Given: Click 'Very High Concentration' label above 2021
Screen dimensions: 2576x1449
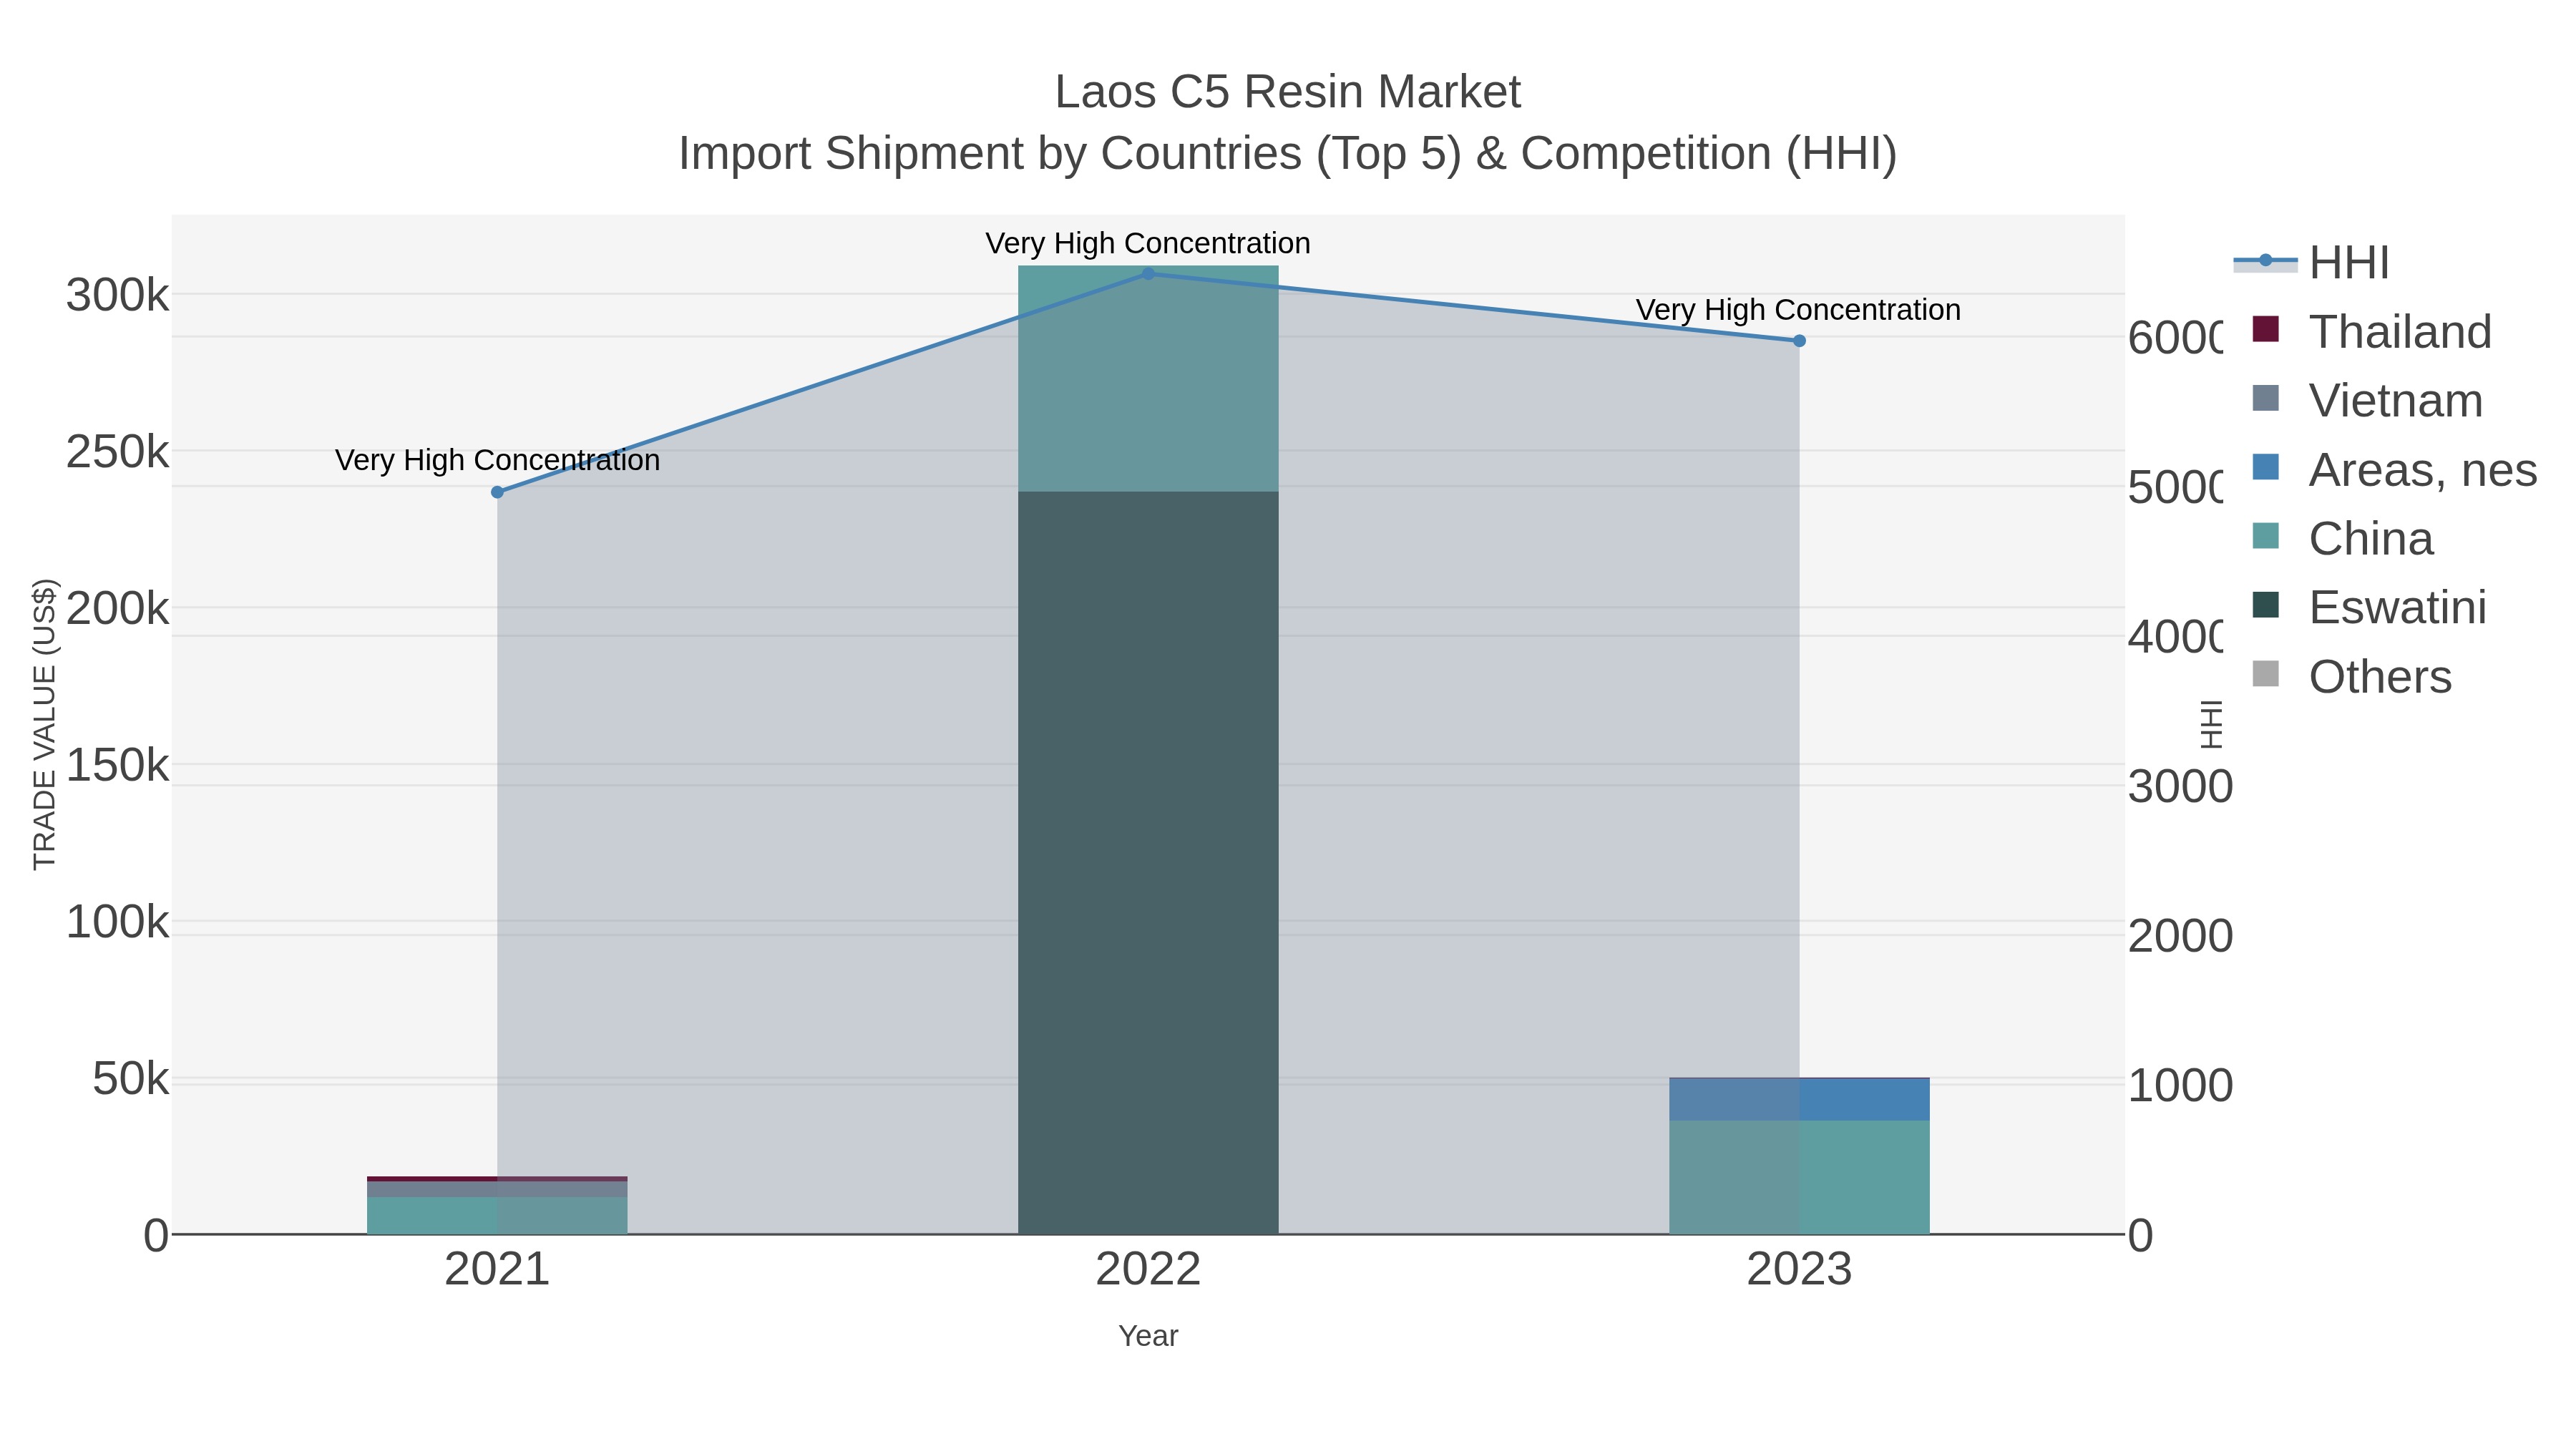Looking at the screenshot, I should [x=497, y=460].
